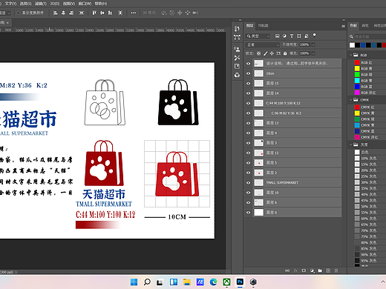The height and width of the screenshot is (289, 386).
Task: Click the delete layer trash icon
Action: click(x=336, y=270)
